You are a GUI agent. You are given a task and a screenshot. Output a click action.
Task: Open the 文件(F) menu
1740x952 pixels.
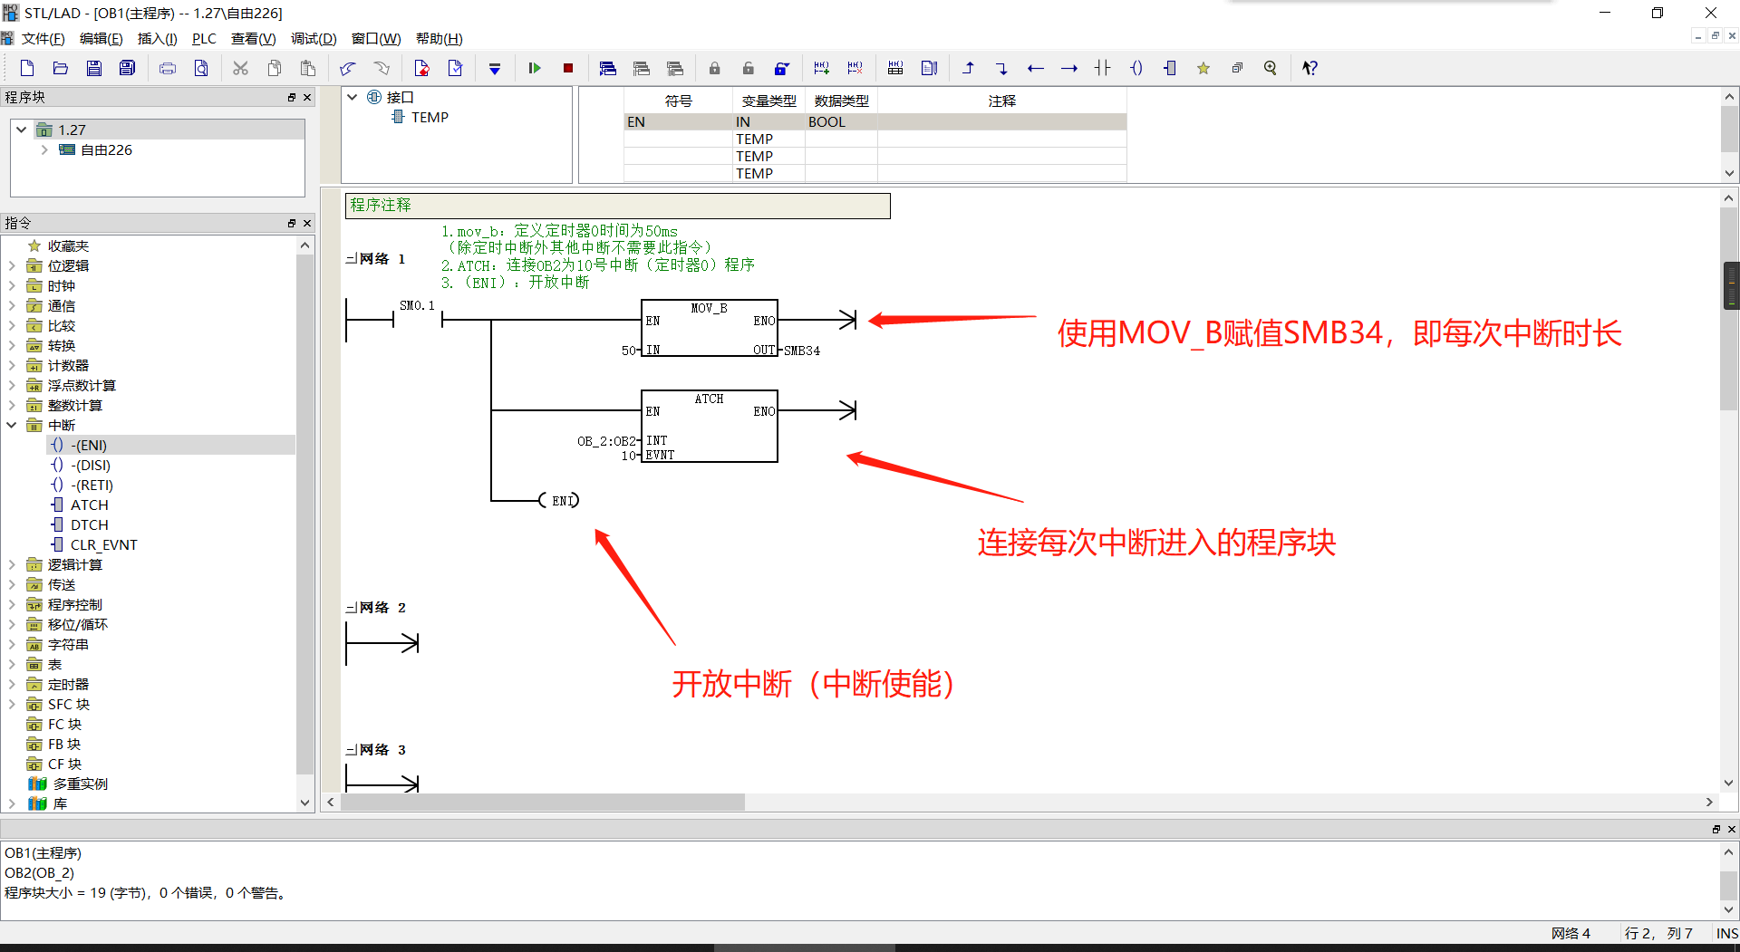[x=43, y=38]
